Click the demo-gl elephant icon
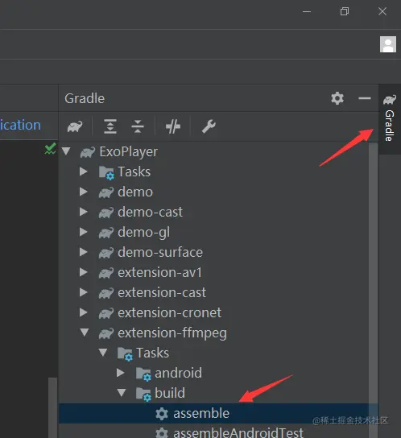401x438 pixels. pos(106,233)
